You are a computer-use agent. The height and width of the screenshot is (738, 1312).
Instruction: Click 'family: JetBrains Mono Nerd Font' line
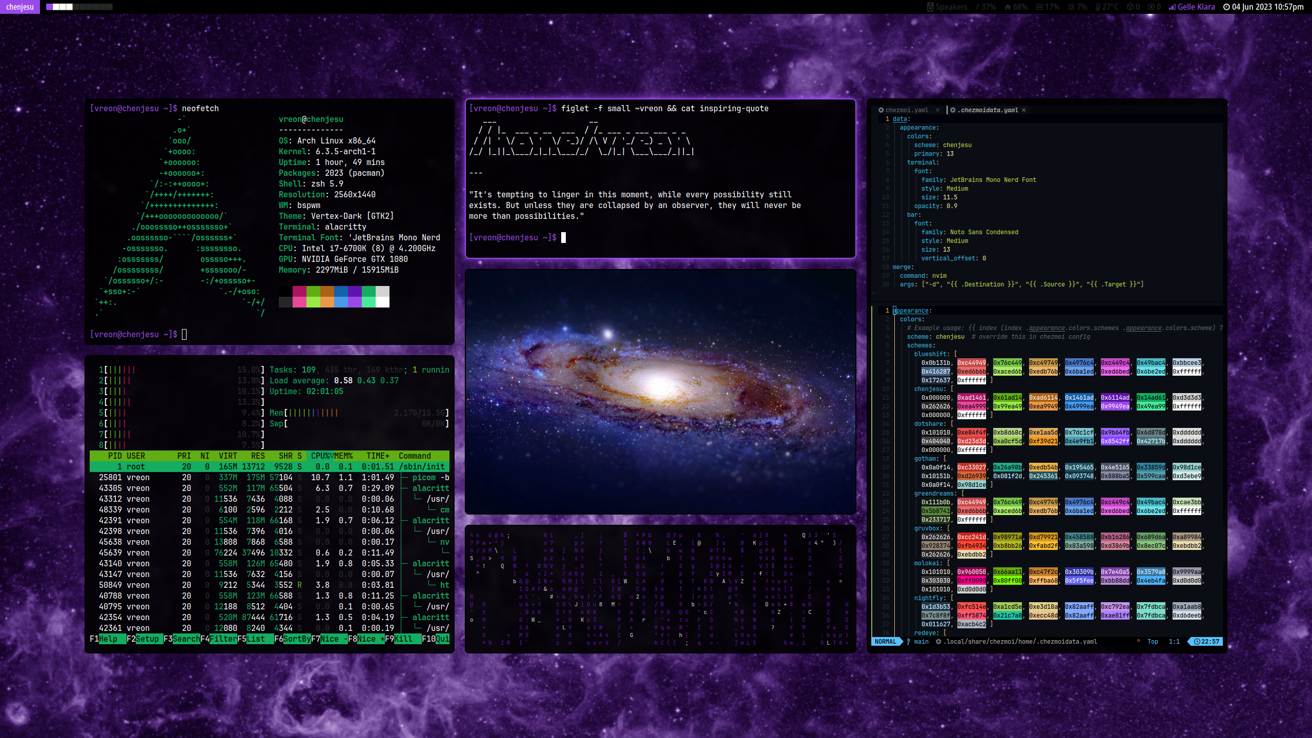pyautogui.click(x=978, y=180)
